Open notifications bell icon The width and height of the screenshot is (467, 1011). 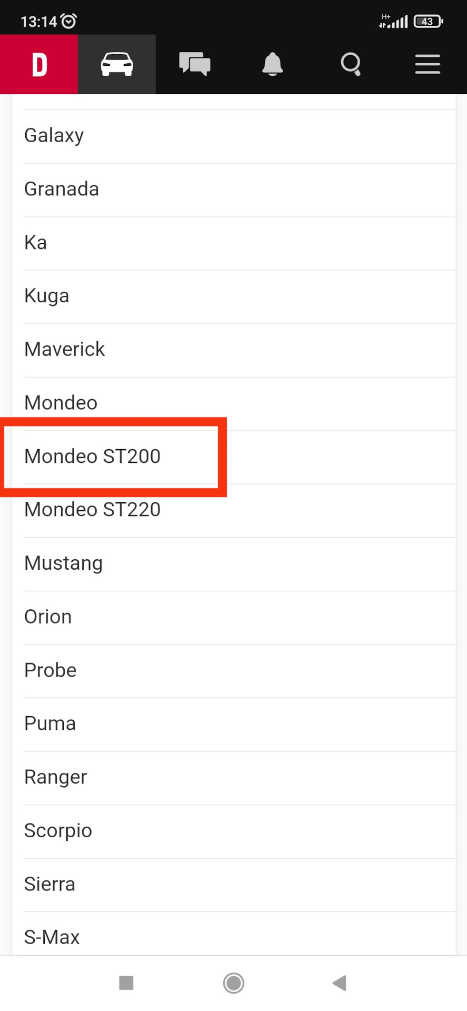tap(272, 64)
